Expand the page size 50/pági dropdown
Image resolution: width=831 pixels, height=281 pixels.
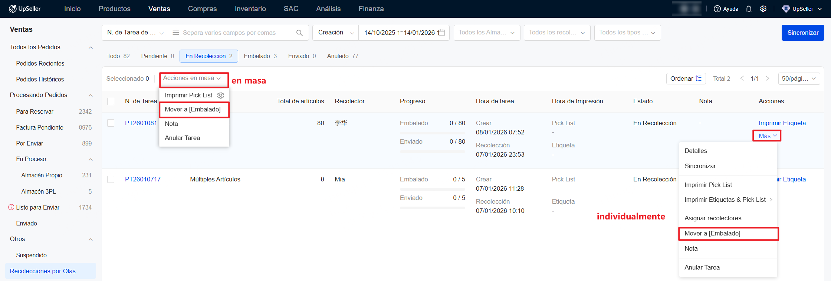[x=799, y=78]
